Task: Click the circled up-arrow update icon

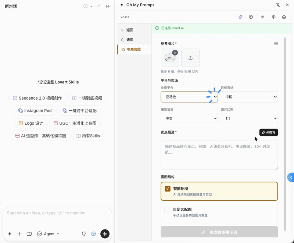Action: [x=251, y=17]
